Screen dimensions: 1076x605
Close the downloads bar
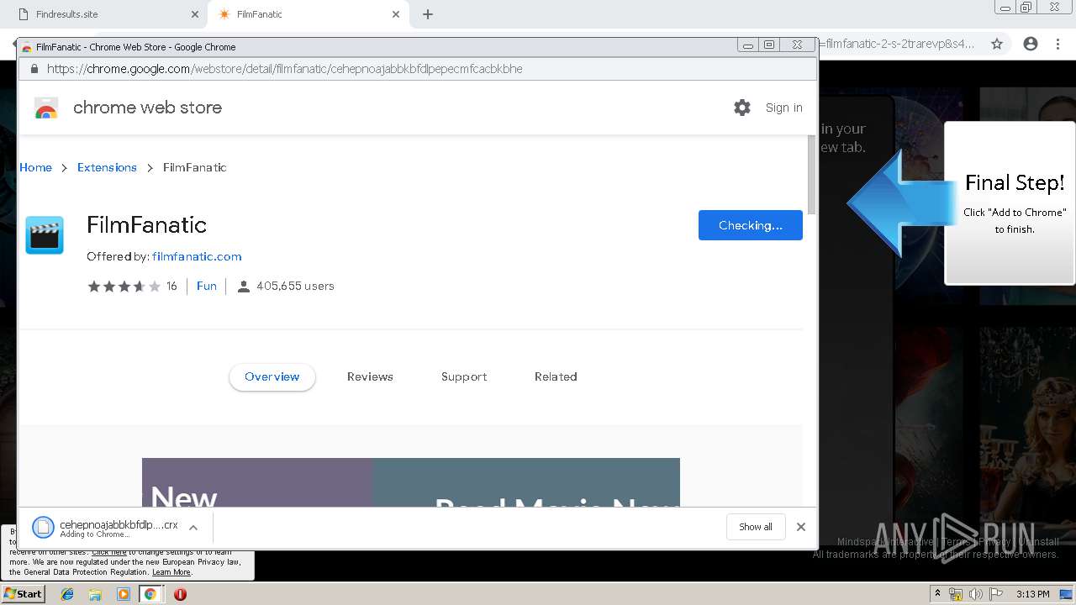[800, 527]
